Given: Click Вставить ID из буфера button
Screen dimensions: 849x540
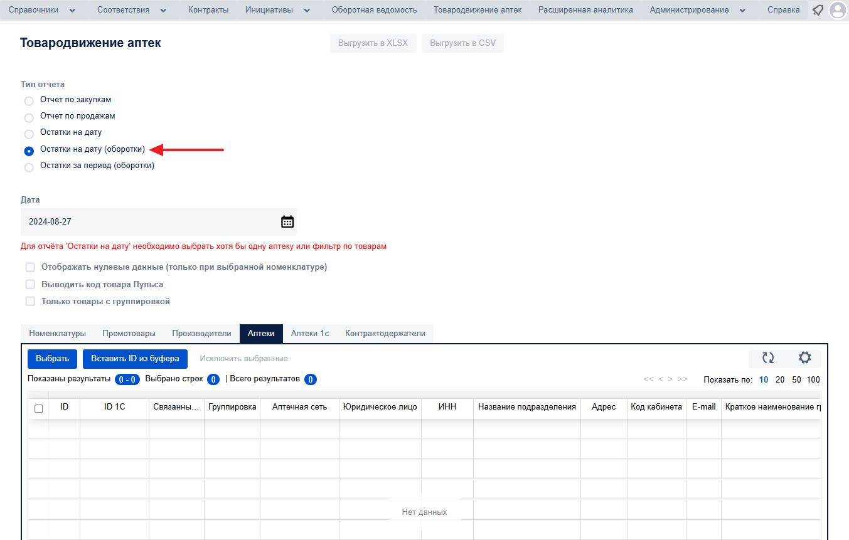Looking at the screenshot, I should tap(135, 359).
